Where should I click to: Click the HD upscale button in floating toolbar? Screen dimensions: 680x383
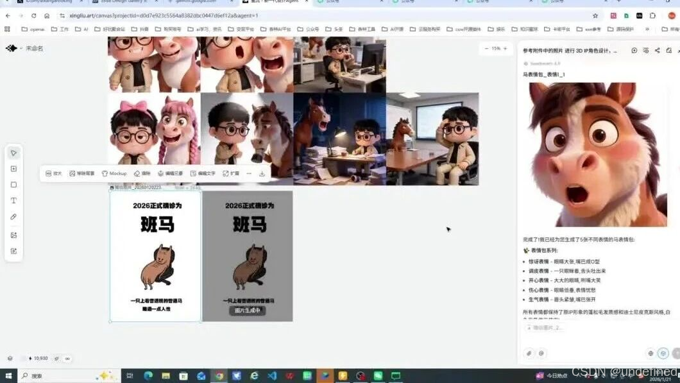[x=54, y=173]
